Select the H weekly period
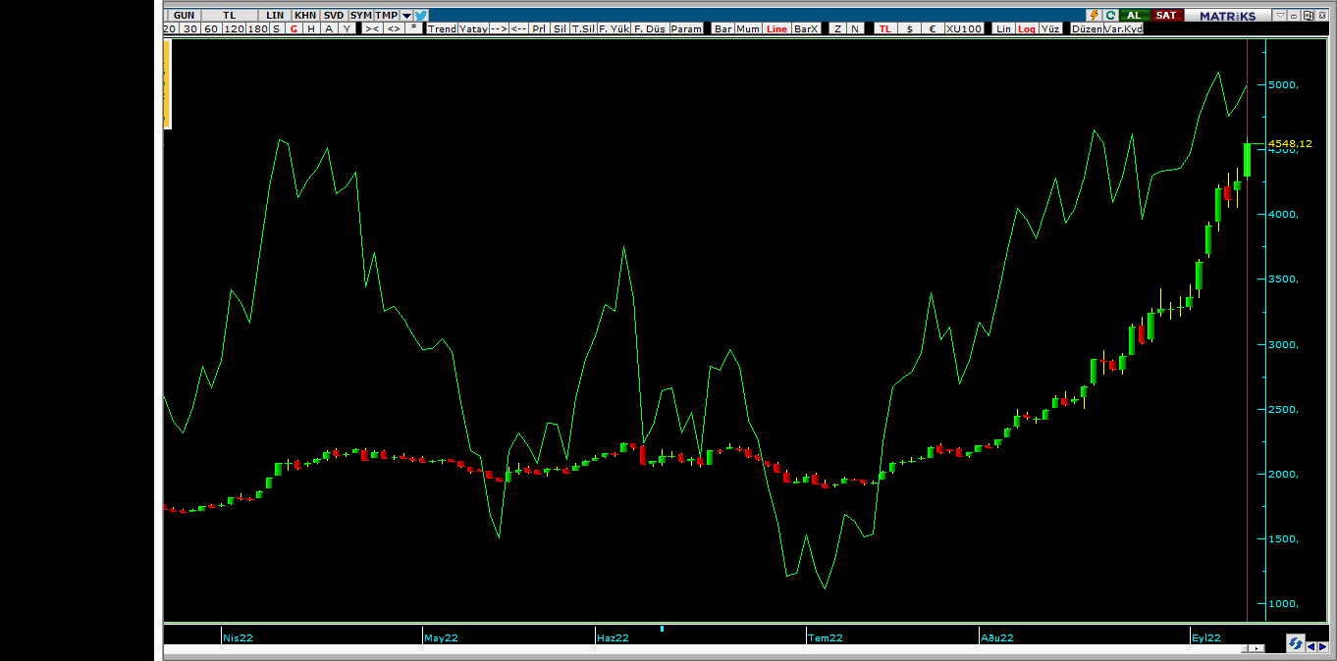This screenshot has width=1337, height=661. click(x=311, y=28)
